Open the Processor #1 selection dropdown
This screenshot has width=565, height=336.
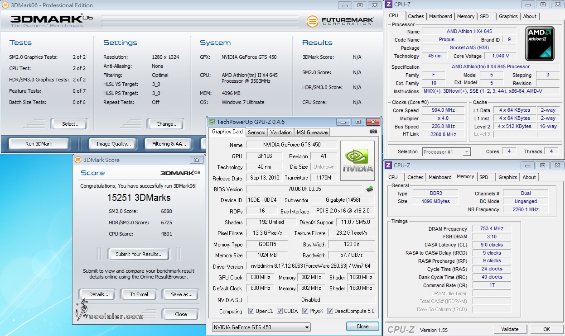(447, 152)
